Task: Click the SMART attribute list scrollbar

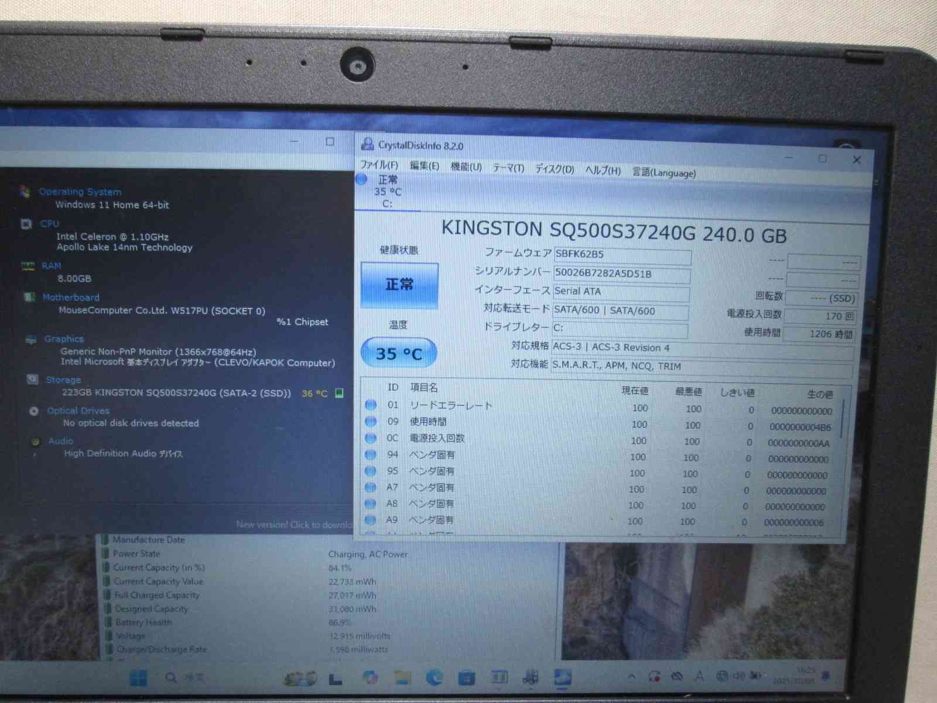Action: point(843,419)
